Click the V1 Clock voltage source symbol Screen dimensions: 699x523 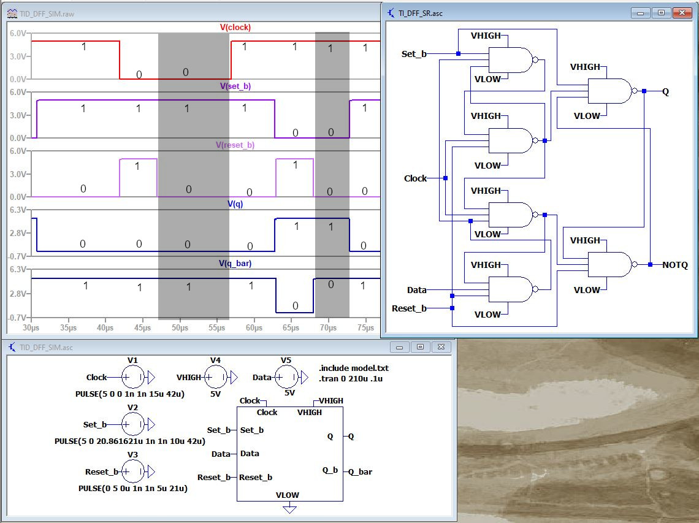click(132, 377)
